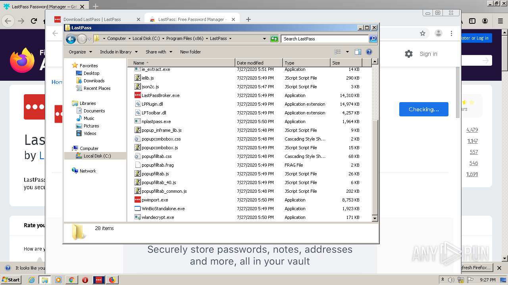Open the Organize dropdown menu
The height and width of the screenshot is (285, 508).
point(80,52)
